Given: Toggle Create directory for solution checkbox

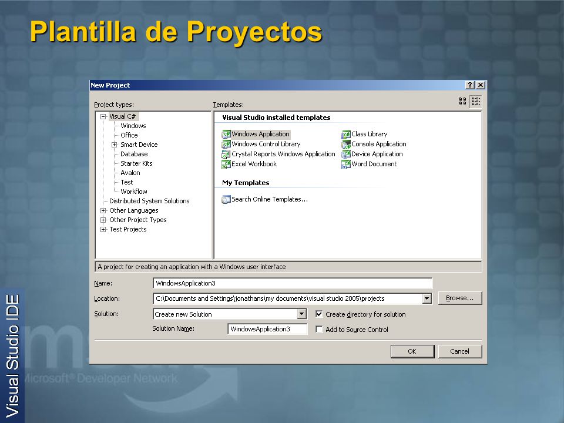Looking at the screenshot, I should click(319, 314).
